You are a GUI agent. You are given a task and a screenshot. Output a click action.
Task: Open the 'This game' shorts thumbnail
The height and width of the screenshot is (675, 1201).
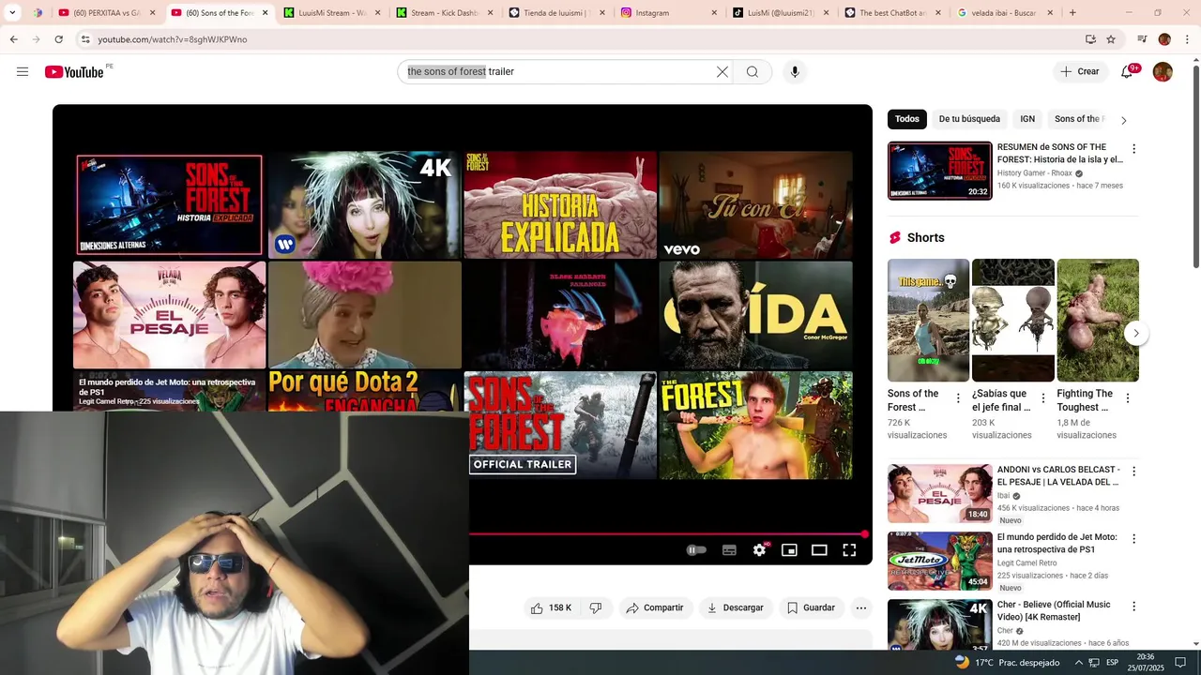pyautogui.click(x=928, y=321)
